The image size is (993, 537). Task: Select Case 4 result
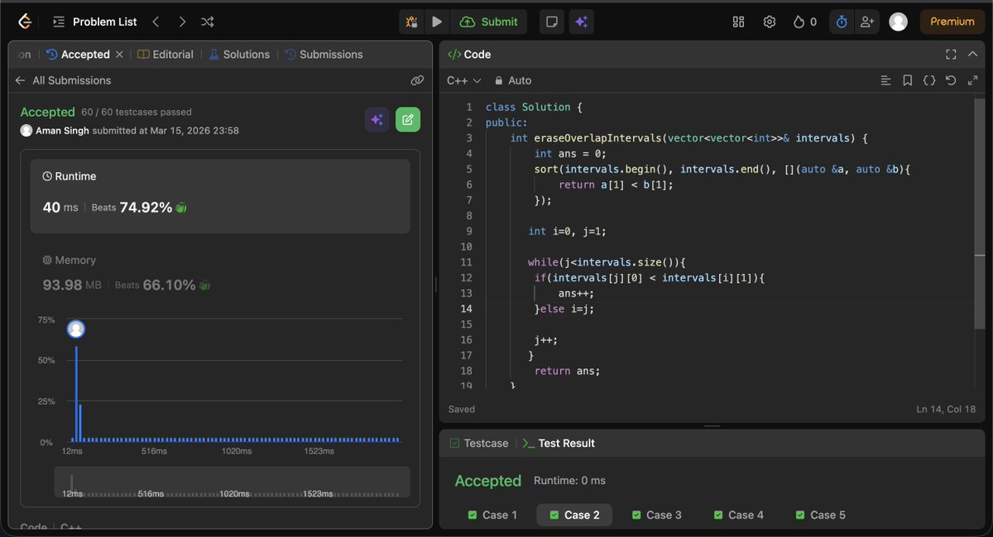pos(739,515)
